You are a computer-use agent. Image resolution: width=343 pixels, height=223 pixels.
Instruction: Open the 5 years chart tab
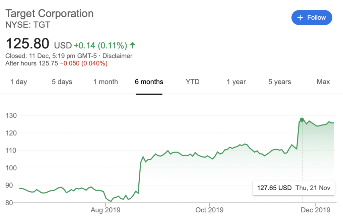280,82
